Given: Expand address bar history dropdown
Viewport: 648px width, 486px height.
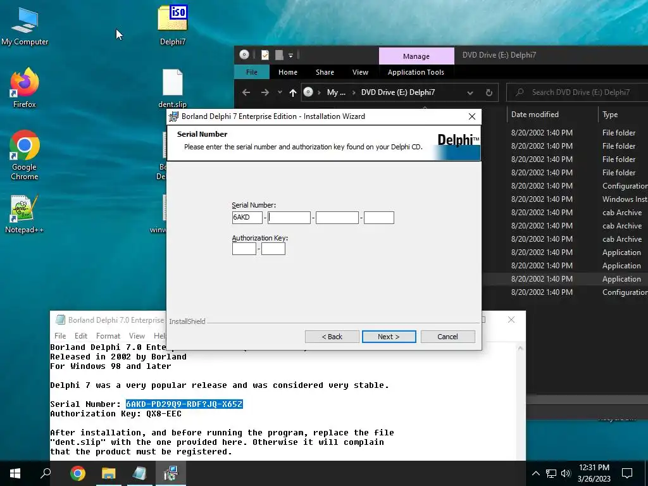Looking at the screenshot, I should coord(470,92).
